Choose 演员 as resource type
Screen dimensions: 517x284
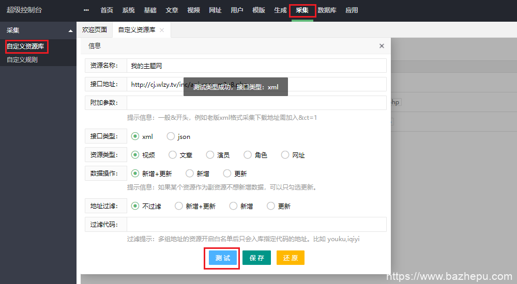[x=210, y=155]
